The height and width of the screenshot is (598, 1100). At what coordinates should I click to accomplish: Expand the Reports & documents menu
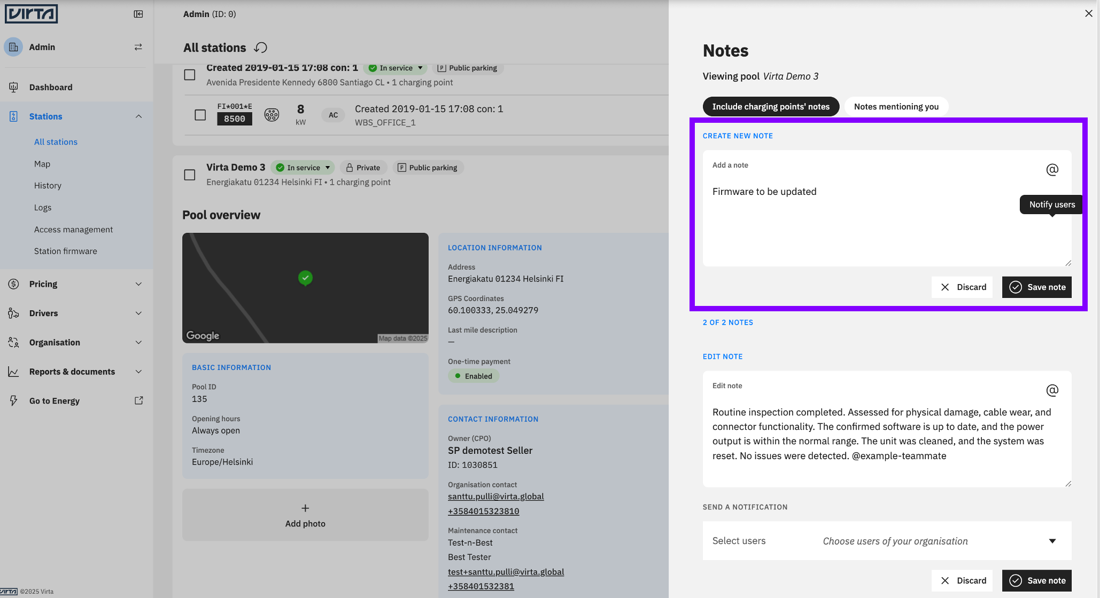(x=138, y=372)
